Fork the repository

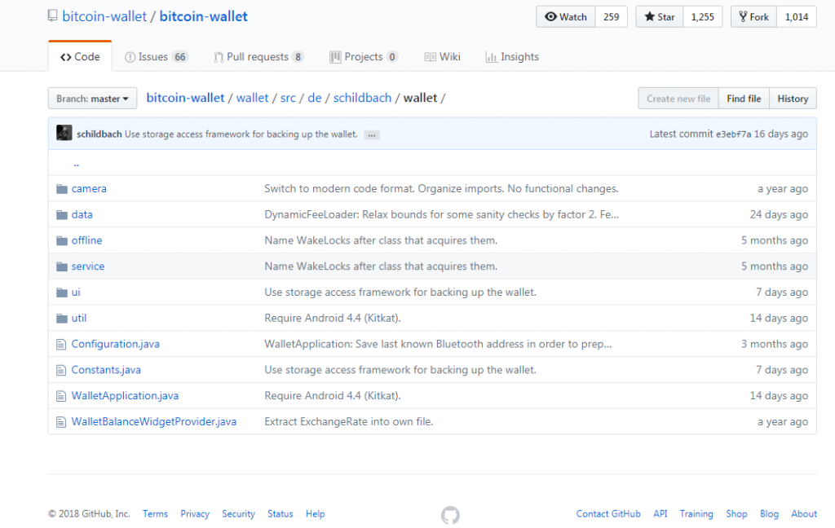(x=753, y=17)
